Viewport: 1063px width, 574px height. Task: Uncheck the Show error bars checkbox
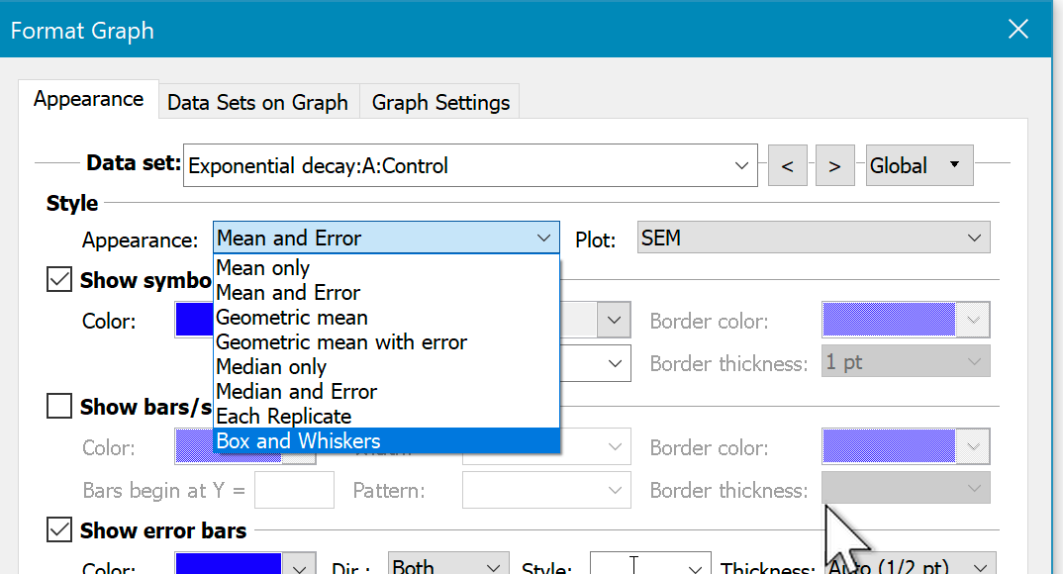click(x=60, y=530)
